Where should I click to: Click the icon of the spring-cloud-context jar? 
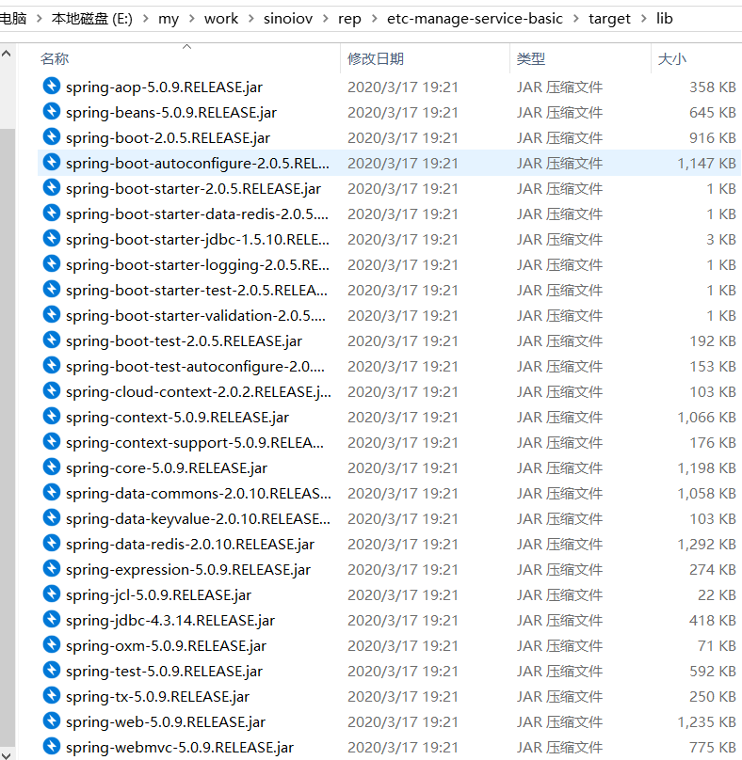[x=52, y=390]
